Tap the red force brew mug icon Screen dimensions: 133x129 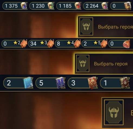click(78, 6)
